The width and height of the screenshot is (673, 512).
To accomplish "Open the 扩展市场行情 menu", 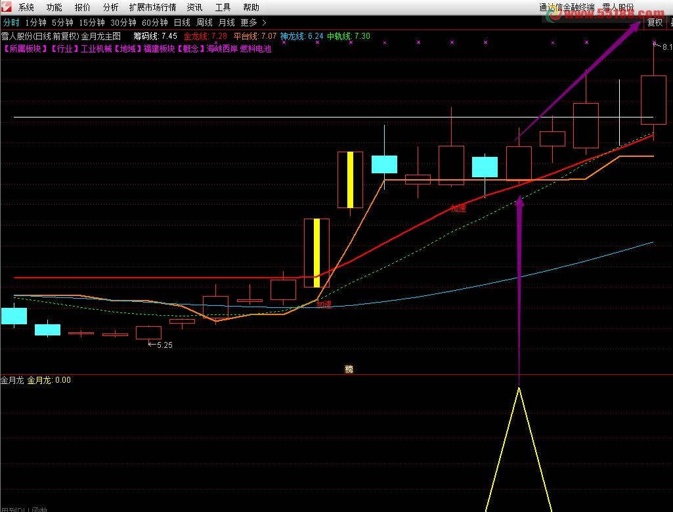I will (152, 8).
